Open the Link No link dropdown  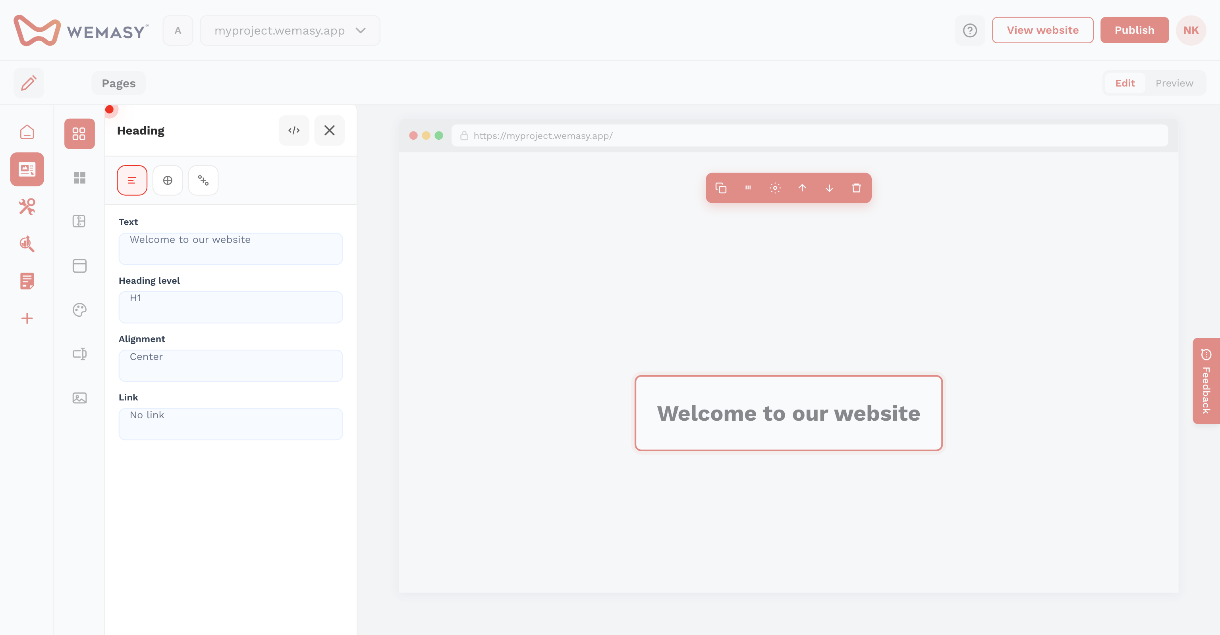pyautogui.click(x=231, y=424)
